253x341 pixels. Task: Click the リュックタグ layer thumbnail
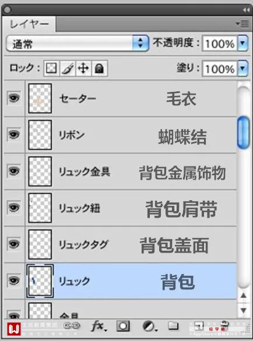(x=40, y=244)
